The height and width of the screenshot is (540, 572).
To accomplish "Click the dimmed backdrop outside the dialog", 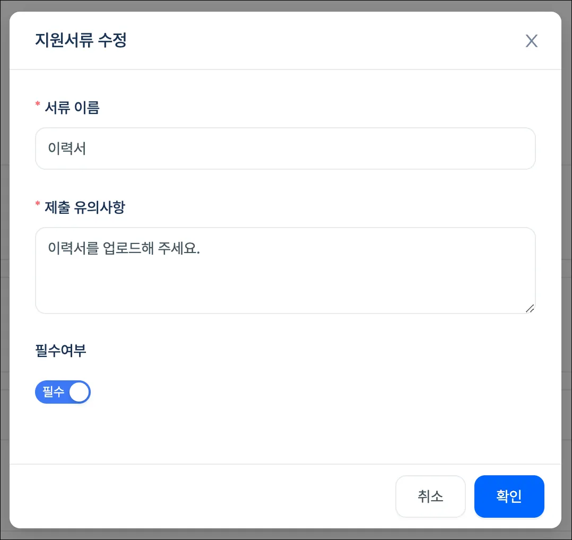I will point(4,265).
